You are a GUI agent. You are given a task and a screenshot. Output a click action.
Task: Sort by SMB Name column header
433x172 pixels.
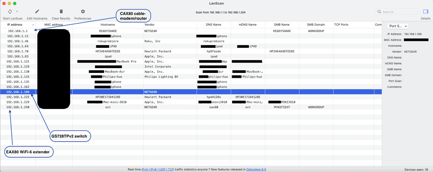282,25
